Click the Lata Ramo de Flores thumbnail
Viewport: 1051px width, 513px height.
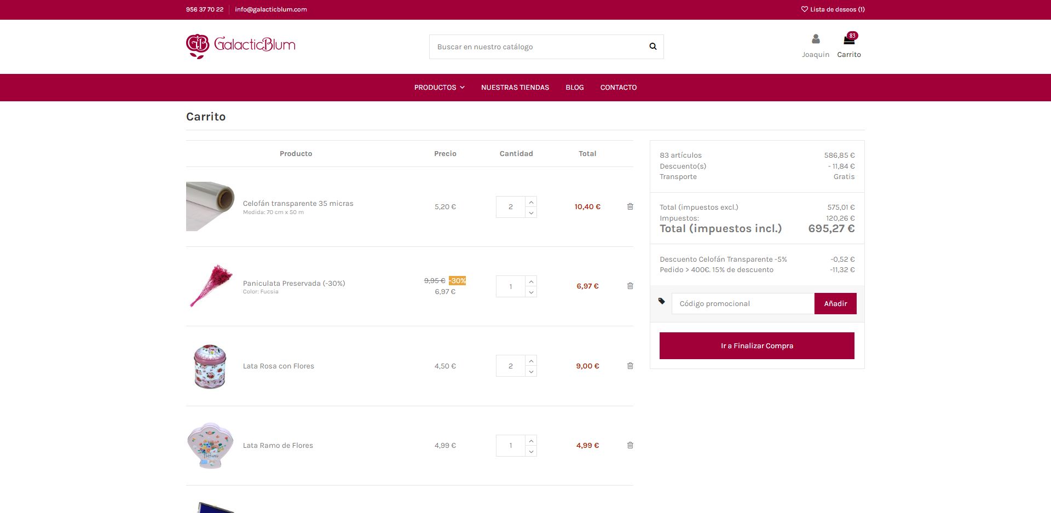[x=210, y=445]
